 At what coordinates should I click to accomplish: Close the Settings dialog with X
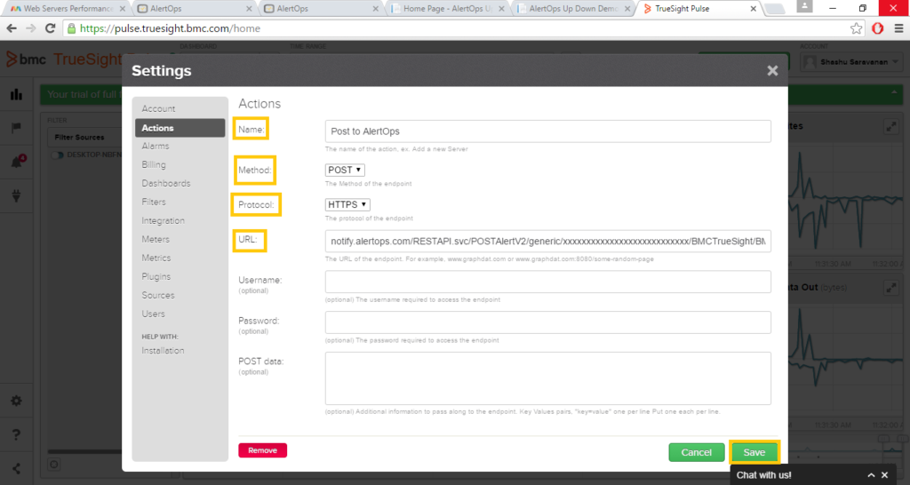click(x=772, y=71)
